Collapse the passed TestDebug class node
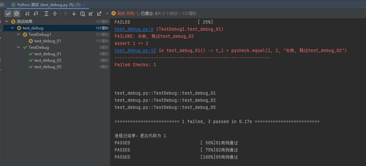 [18, 47]
